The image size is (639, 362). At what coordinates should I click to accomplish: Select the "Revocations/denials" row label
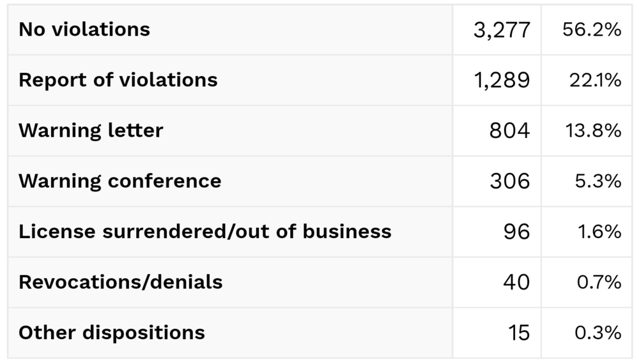[x=121, y=282]
